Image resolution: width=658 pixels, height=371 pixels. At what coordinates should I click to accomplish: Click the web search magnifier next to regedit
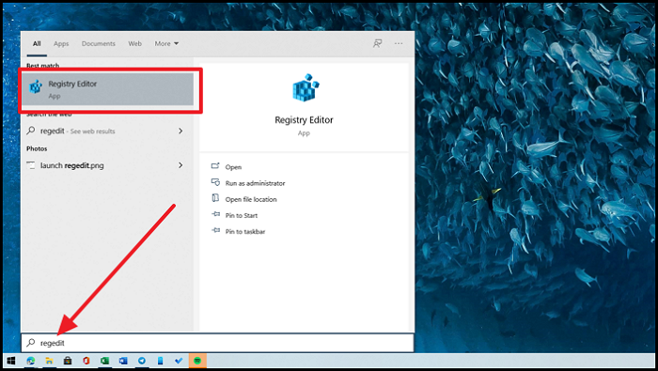(31, 131)
